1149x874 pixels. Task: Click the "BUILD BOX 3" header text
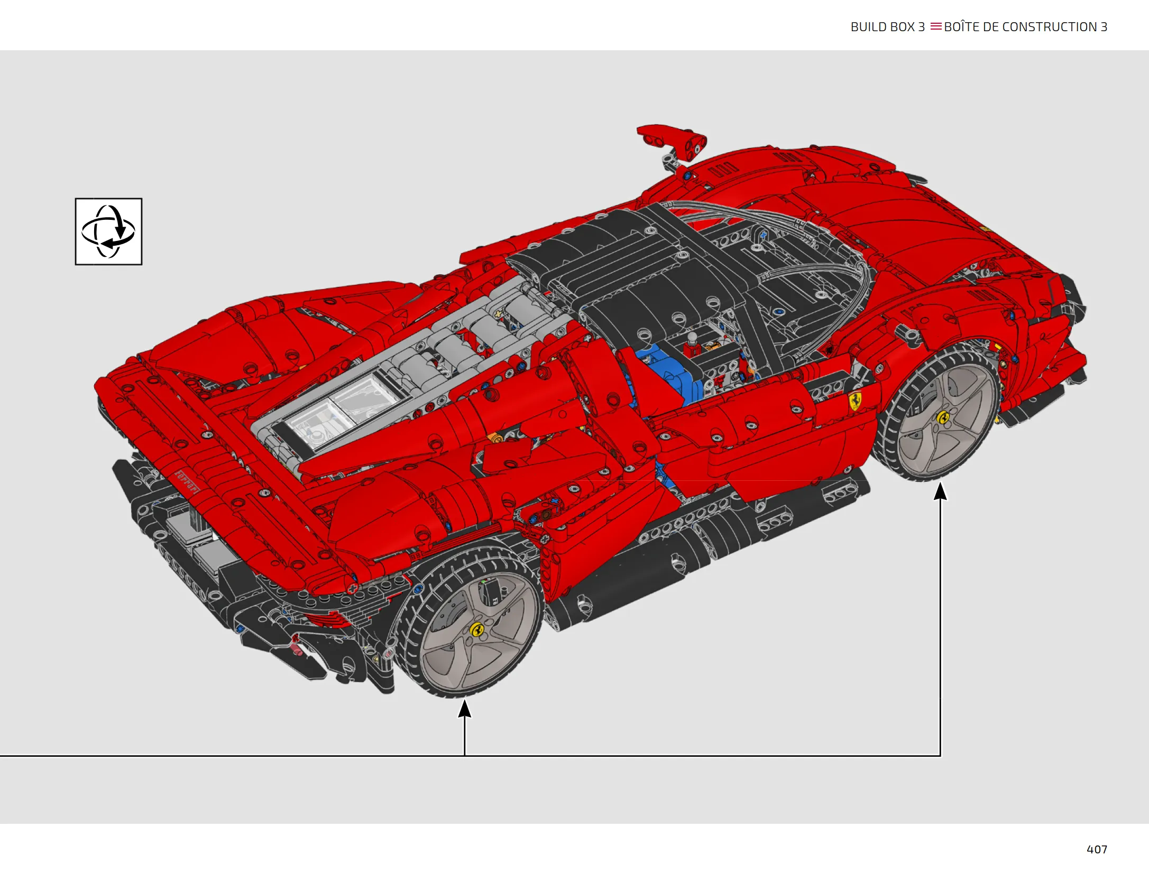click(887, 27)
